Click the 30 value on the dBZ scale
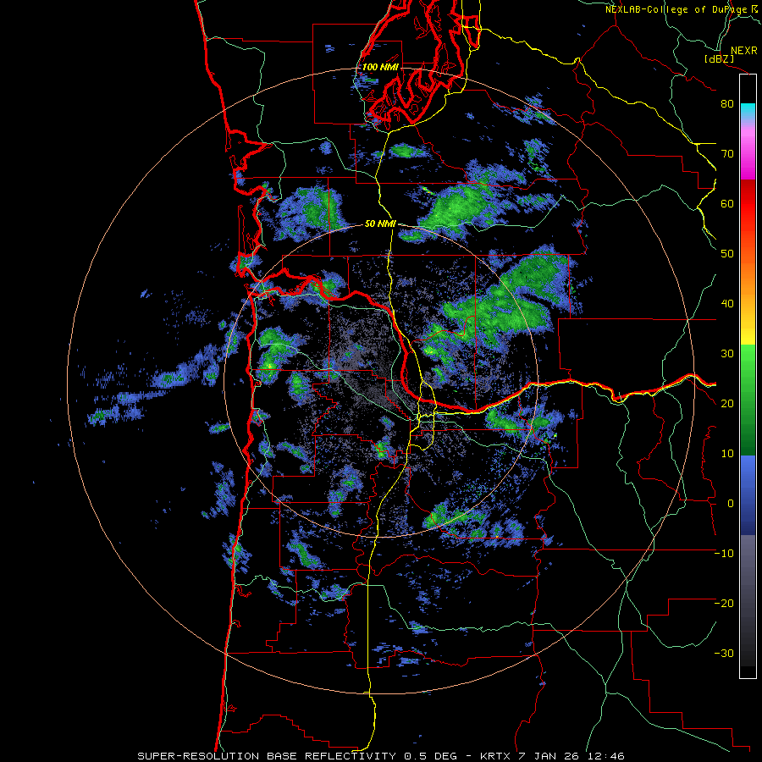Image resolution: width=762 pixels, height=762 pixels. coord(727,353)
